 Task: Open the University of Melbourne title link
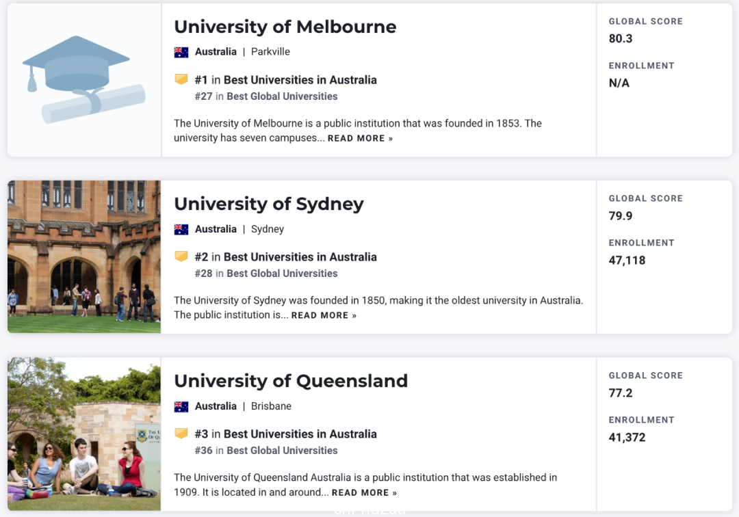pos(285,27)
